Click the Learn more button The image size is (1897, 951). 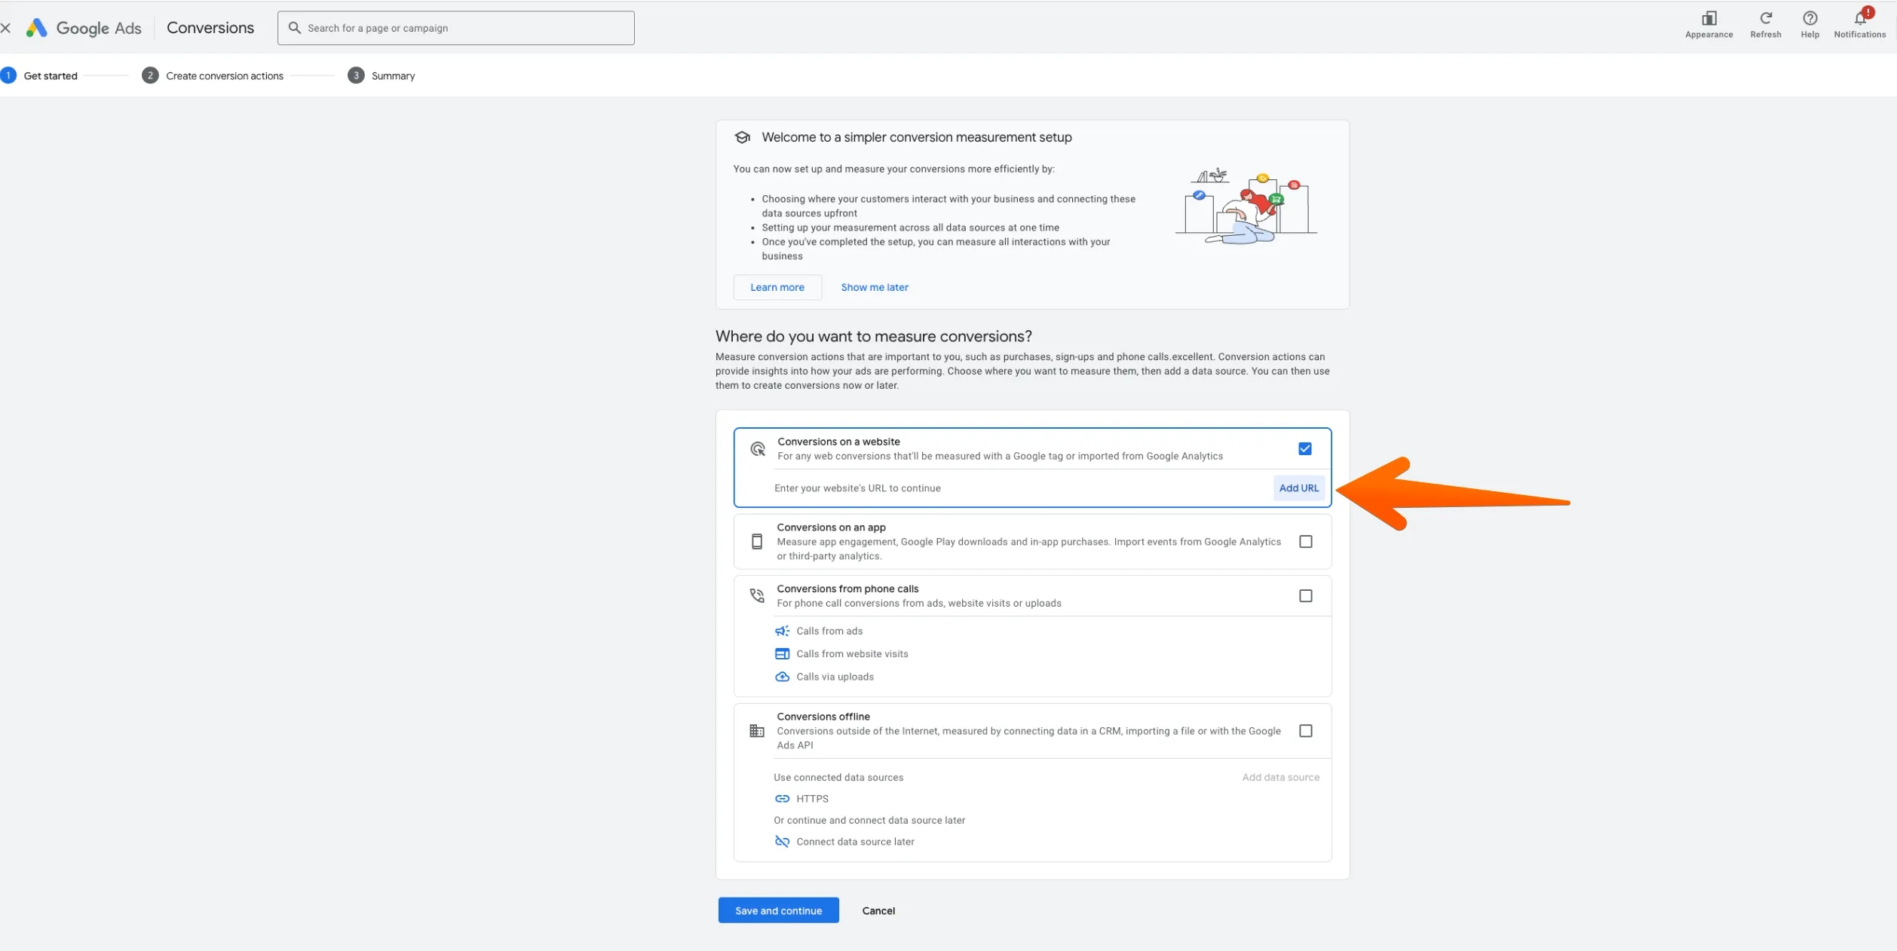777,287
